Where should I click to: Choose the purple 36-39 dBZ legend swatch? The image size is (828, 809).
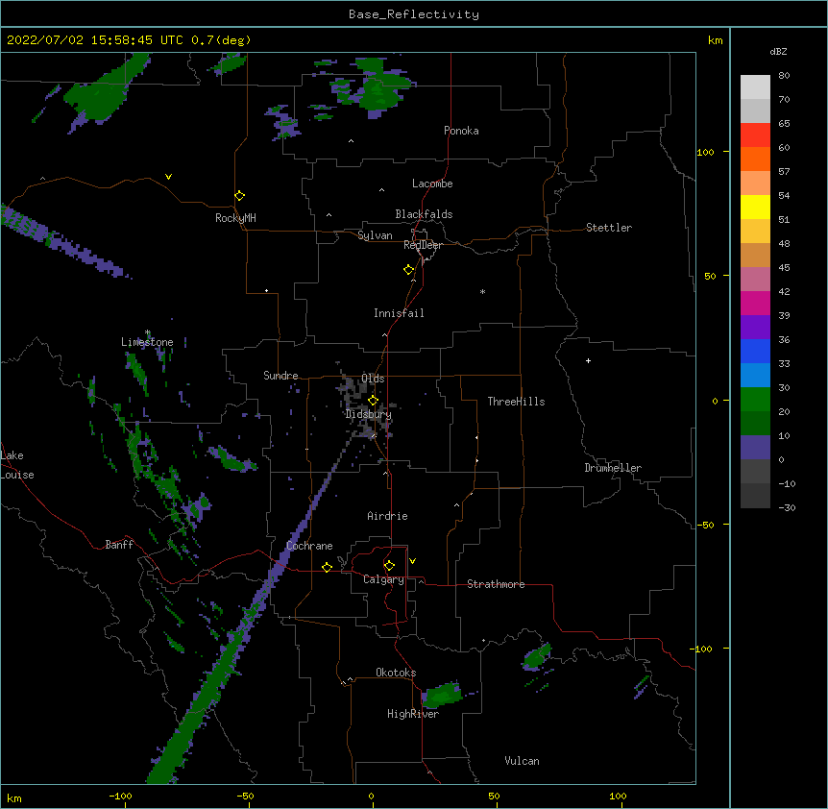pos(755,327)
